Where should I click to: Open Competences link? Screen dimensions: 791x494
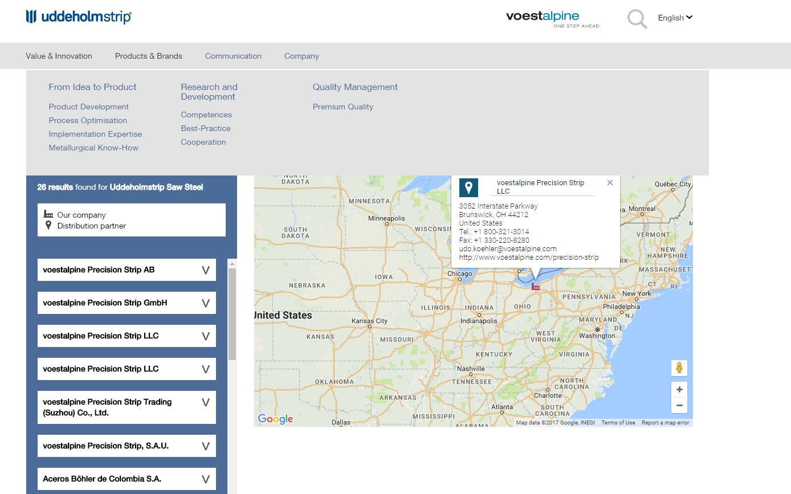click(206, 115)
